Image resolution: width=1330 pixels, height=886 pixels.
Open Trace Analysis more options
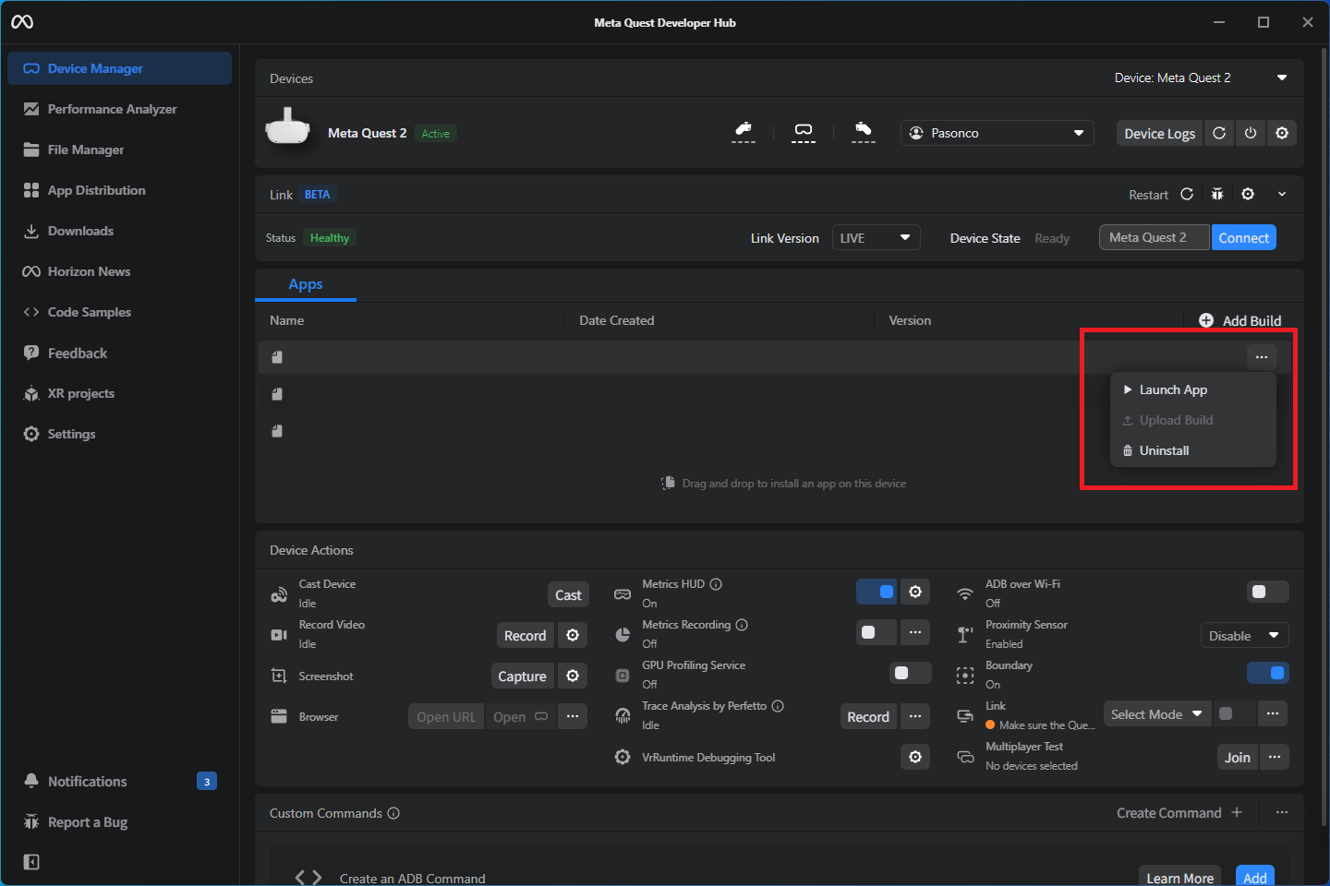click(x=915, y=716)
